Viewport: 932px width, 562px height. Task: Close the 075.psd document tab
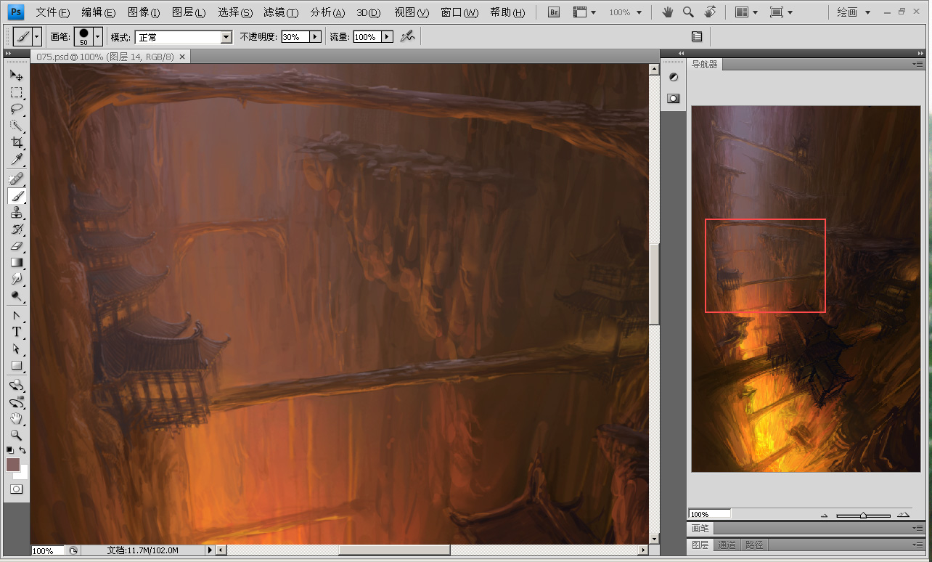(x=182, y=57)
